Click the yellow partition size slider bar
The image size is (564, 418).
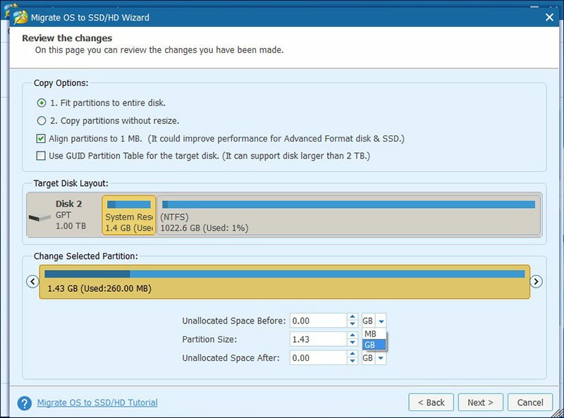point(285,282)
